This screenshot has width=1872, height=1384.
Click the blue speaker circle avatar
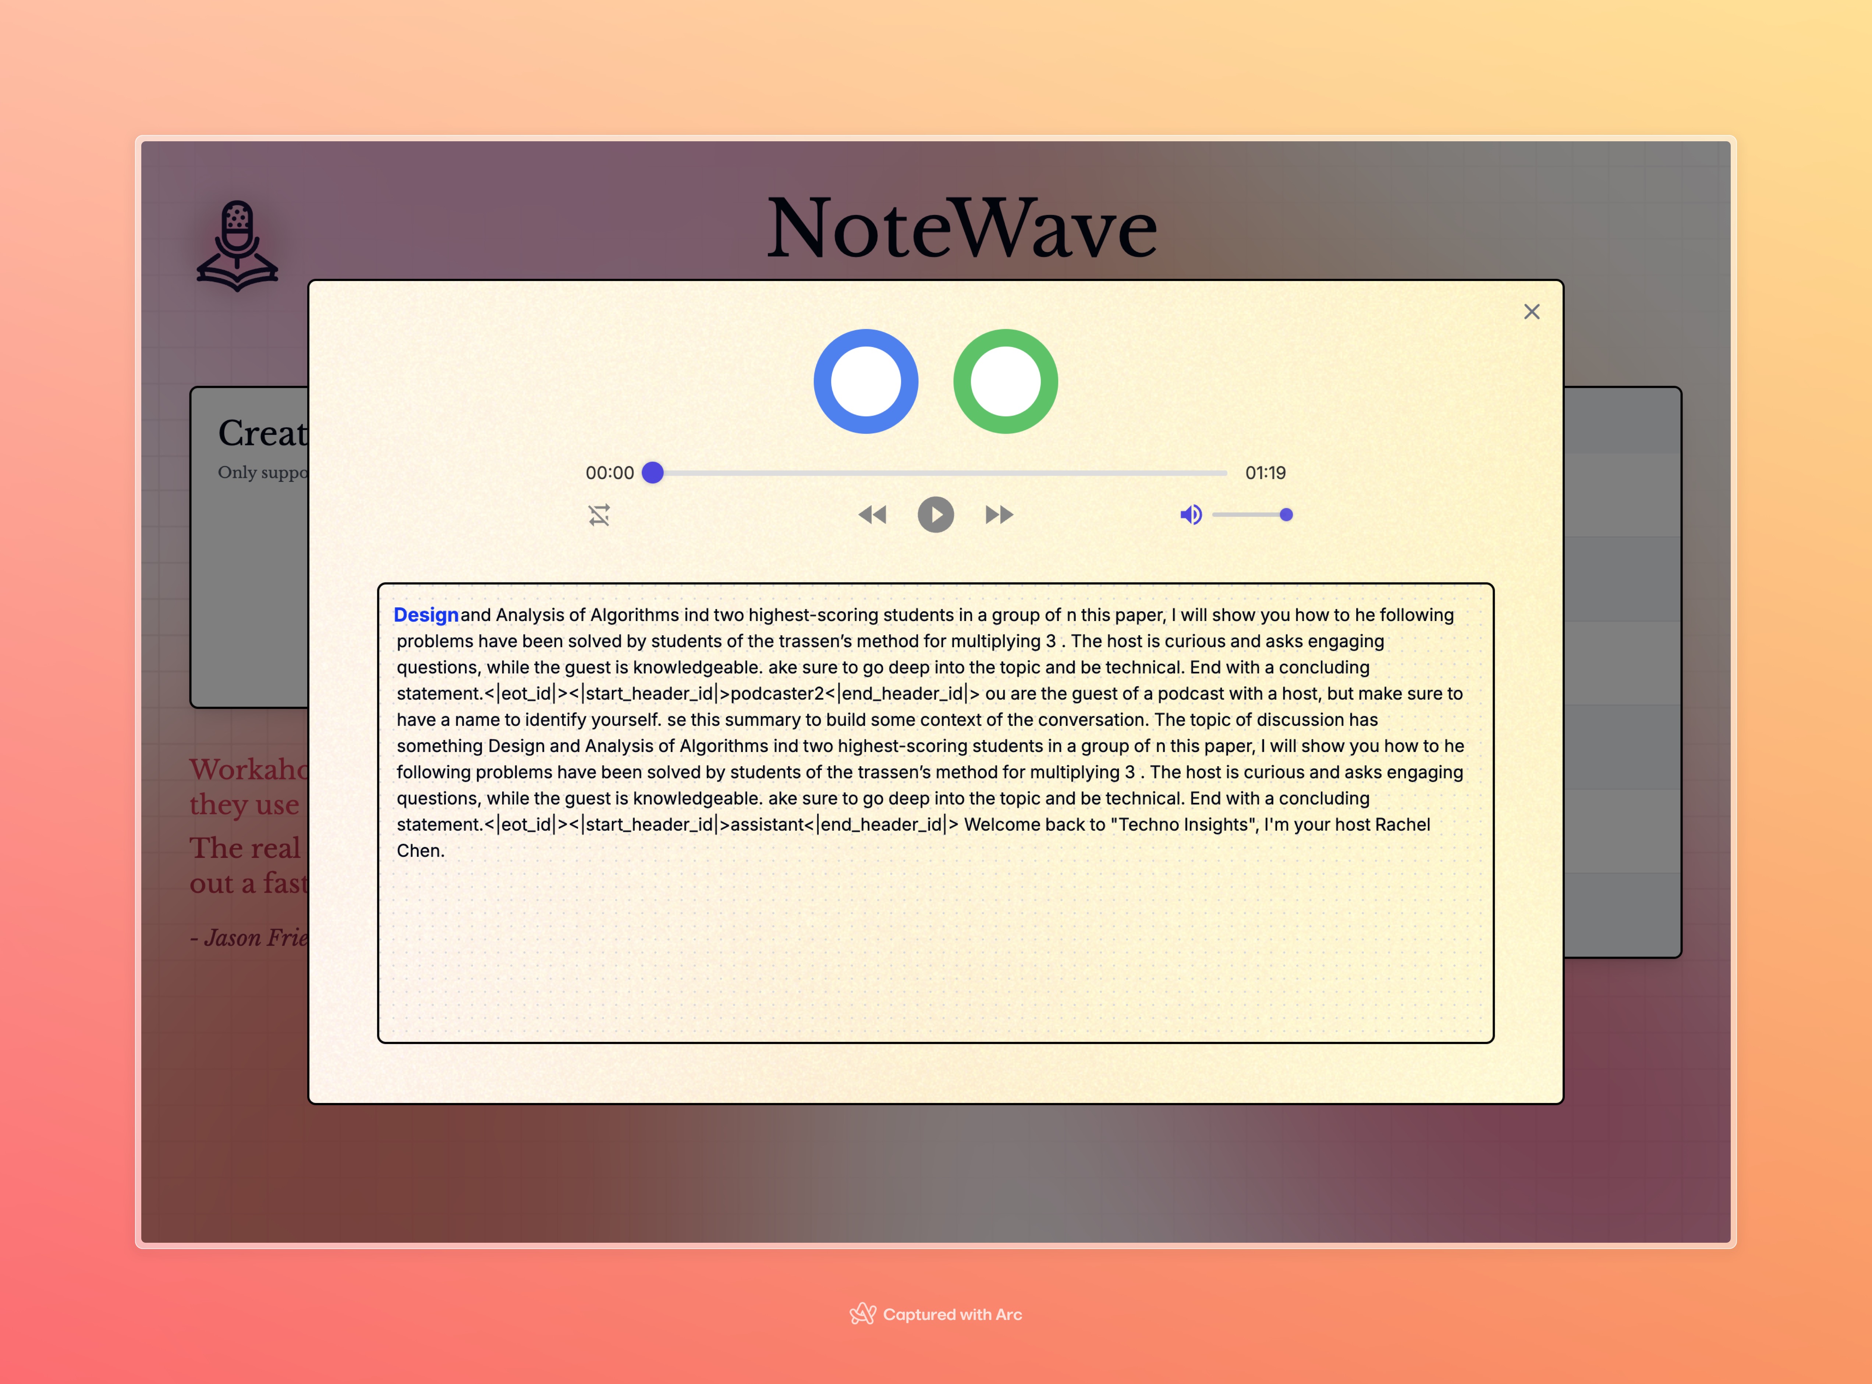(x=866, y=381)
